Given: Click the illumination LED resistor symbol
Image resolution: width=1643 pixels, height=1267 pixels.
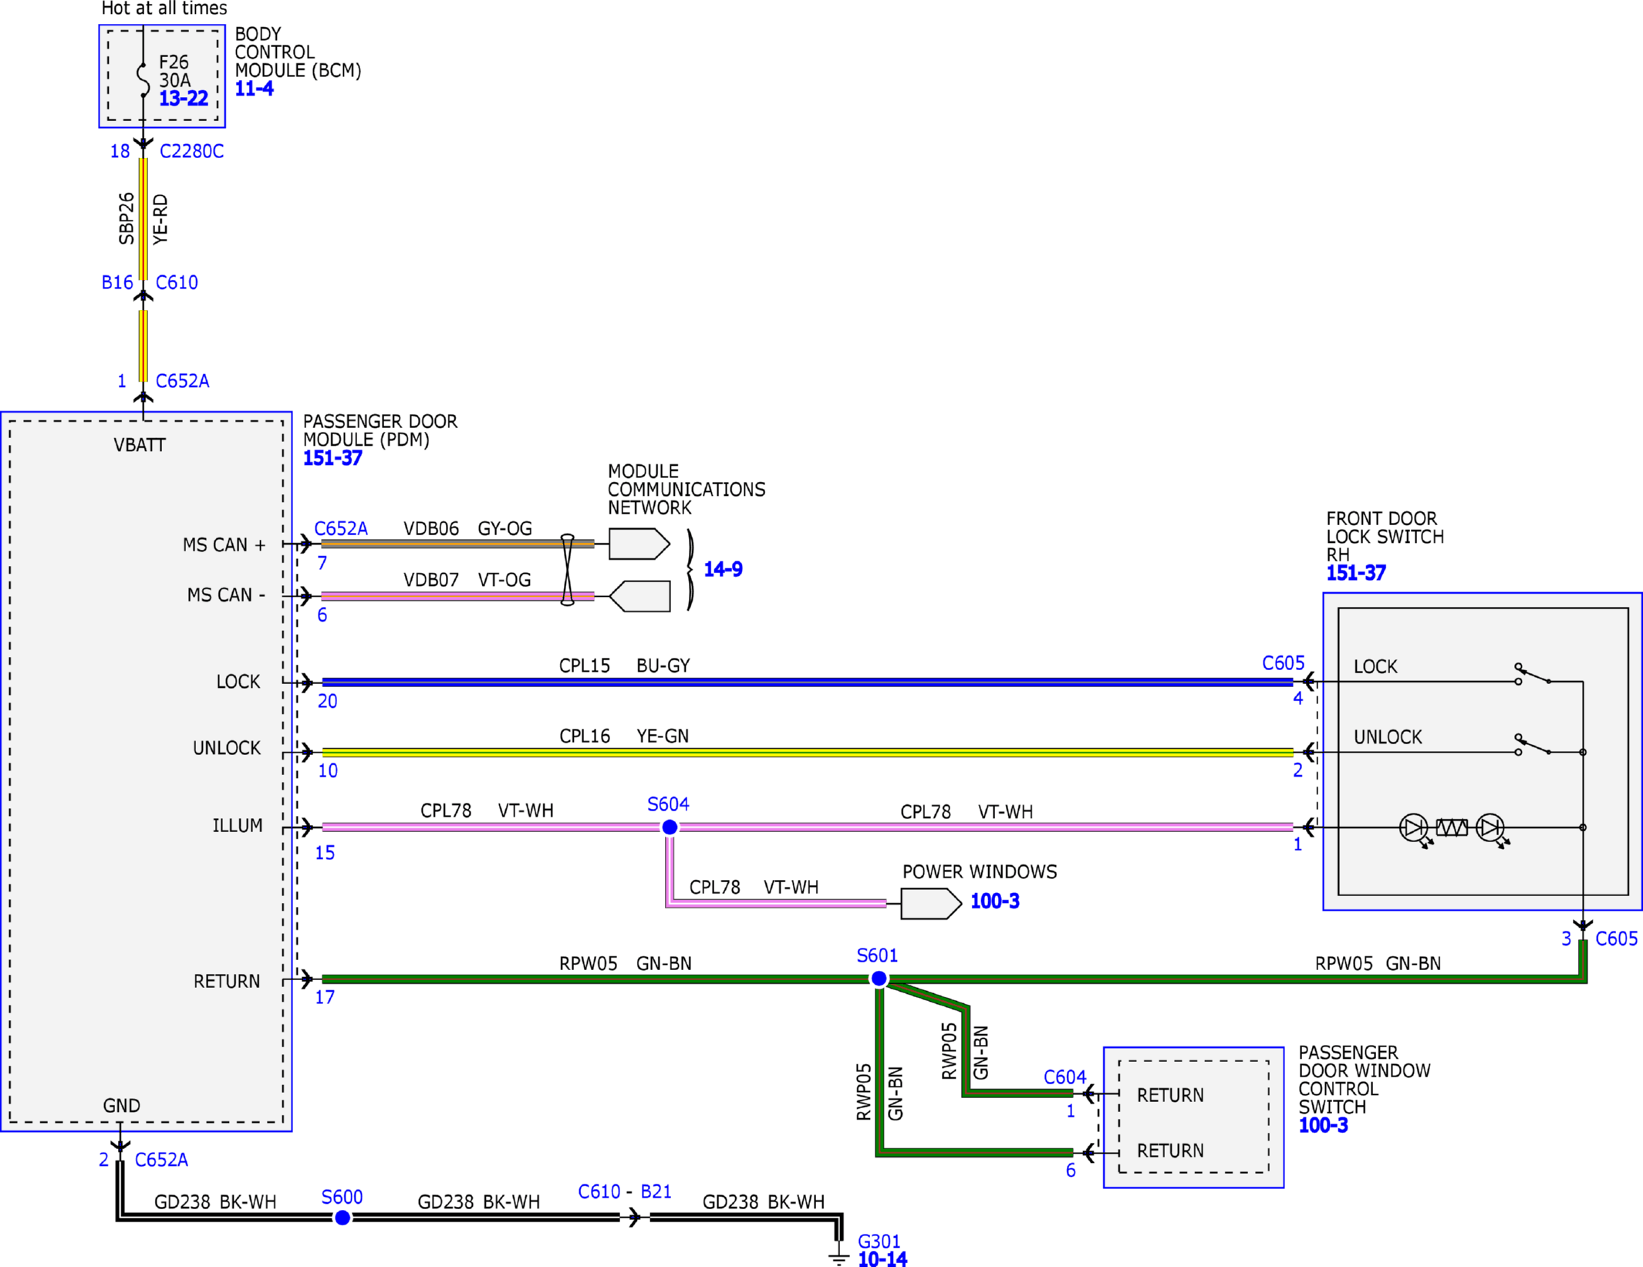Looking at the screenshot, I should [1452, 827].
